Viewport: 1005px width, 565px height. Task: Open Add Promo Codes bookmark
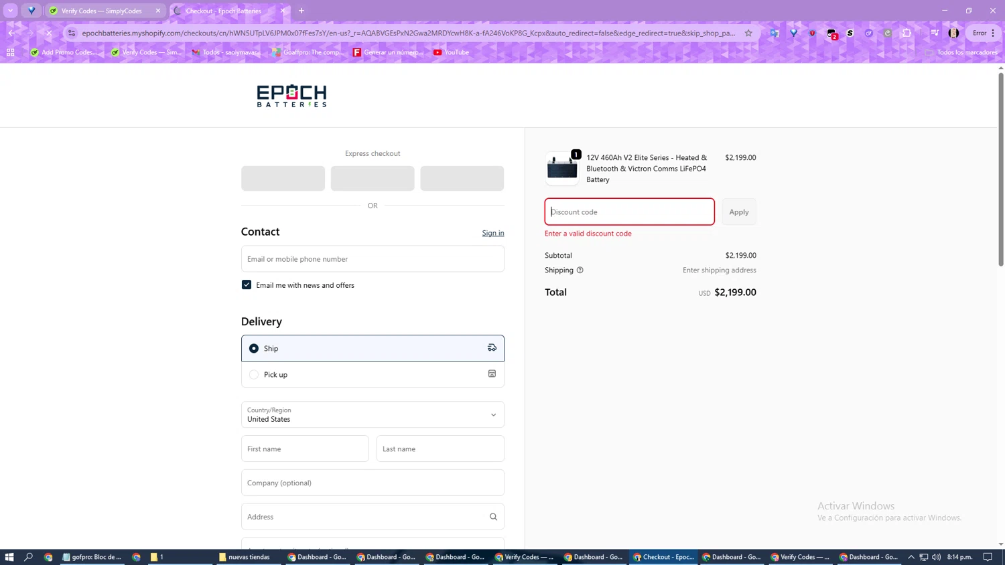point(64,52)
